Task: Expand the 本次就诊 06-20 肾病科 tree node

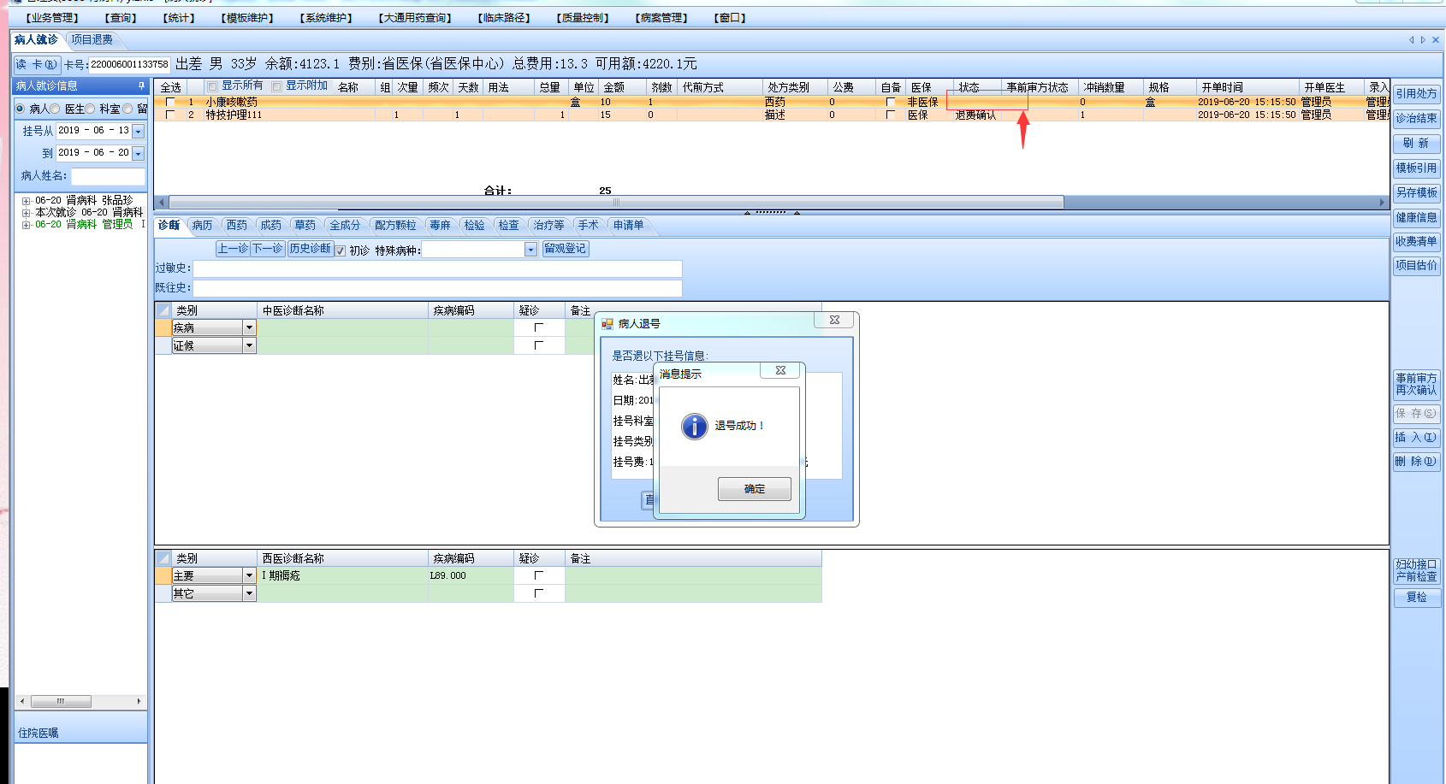Action: click(x=26, y=213)
